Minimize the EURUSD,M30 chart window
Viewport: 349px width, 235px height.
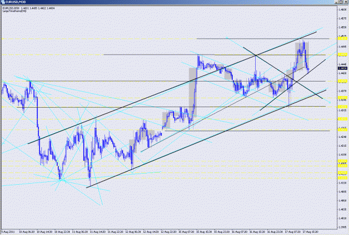click(x=336, y=2)
